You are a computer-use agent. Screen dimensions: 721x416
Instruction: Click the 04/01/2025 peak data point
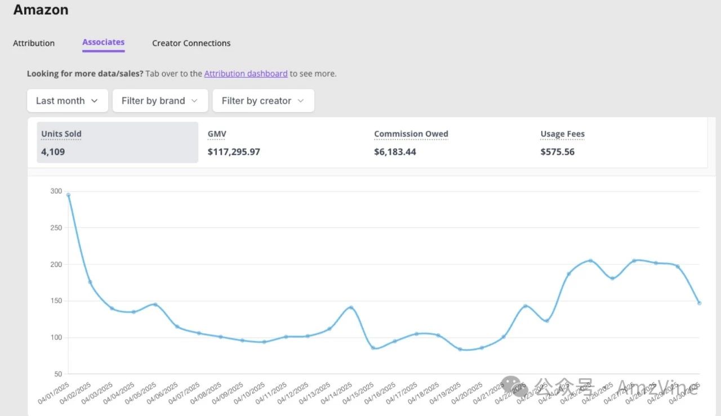pos(68,195)
